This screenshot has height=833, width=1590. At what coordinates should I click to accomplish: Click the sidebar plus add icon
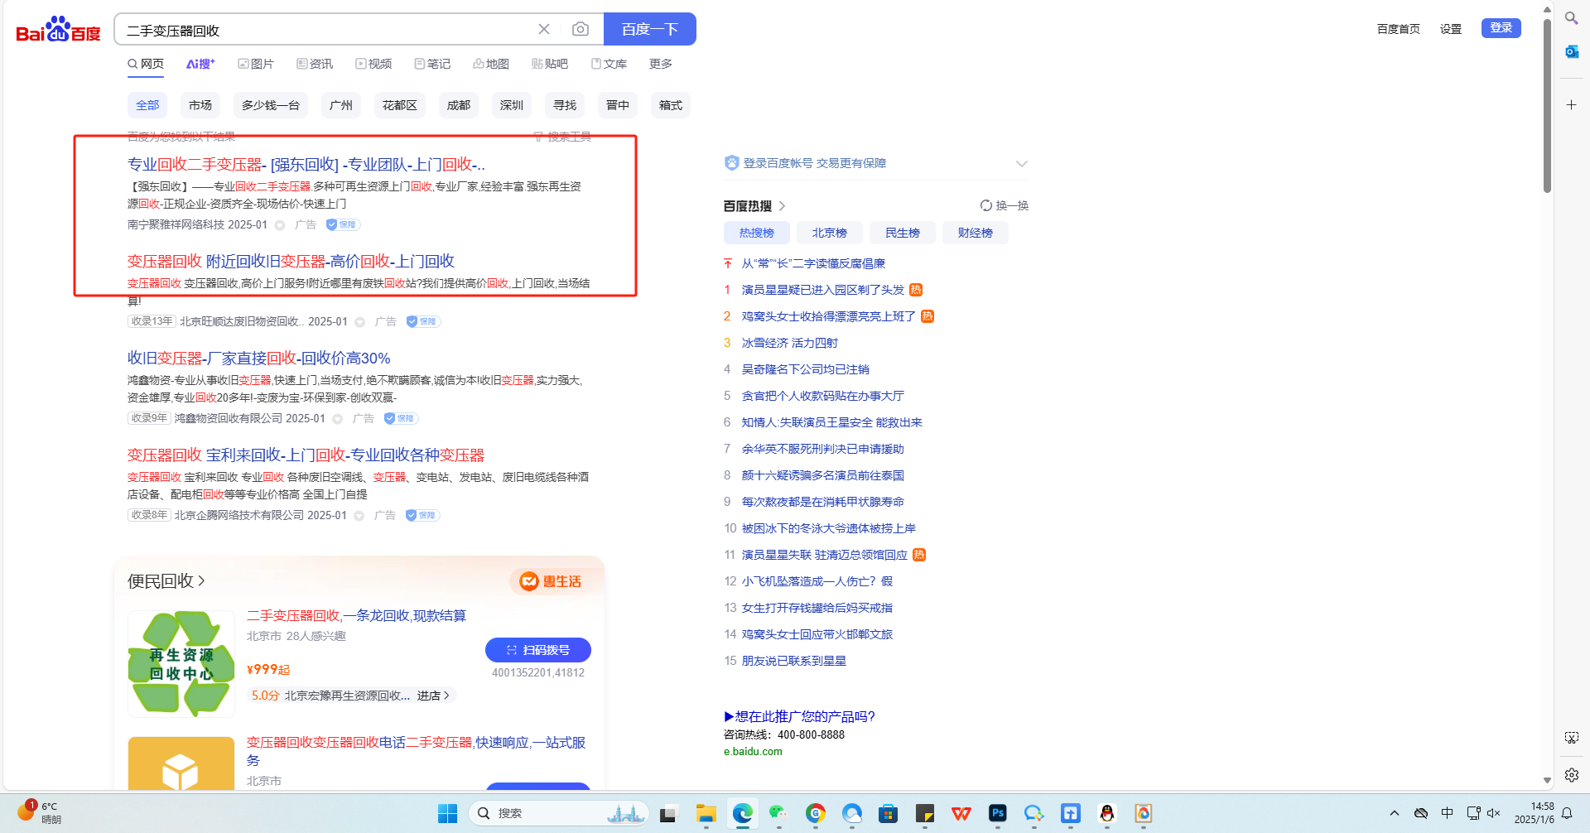pyautogui.click(x=1571, y=105)
